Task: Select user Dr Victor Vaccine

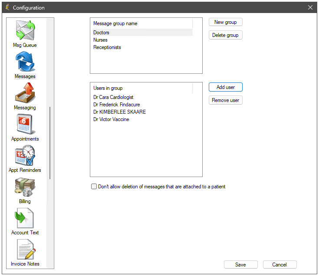Action: click(x=142, y=119)
